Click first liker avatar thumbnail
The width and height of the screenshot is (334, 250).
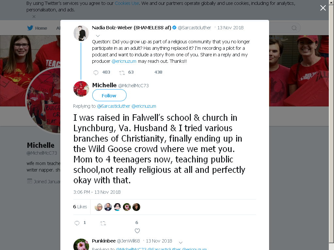[x=99, y=207]
